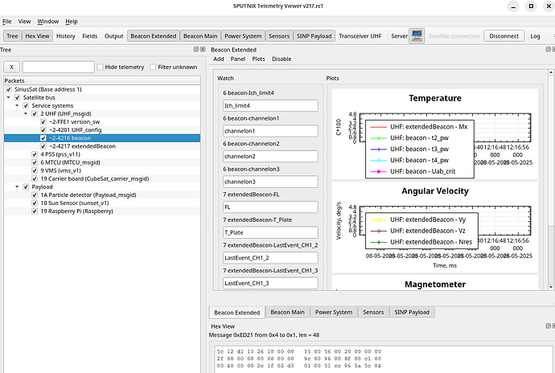
Task: Select the 19 Raspberry Pi (Raspberry) row
Action: click(x=102, y=211)
